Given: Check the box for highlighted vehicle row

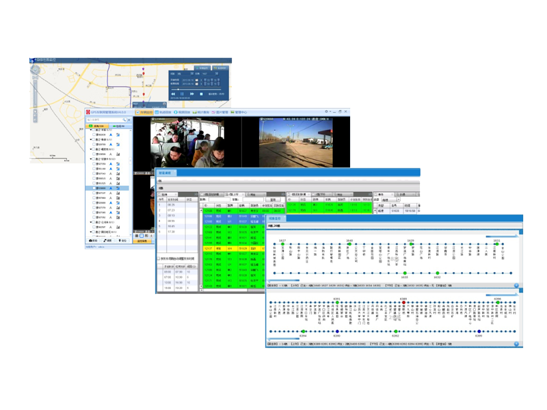Looking at the screenshot, I should pos(94,188).
